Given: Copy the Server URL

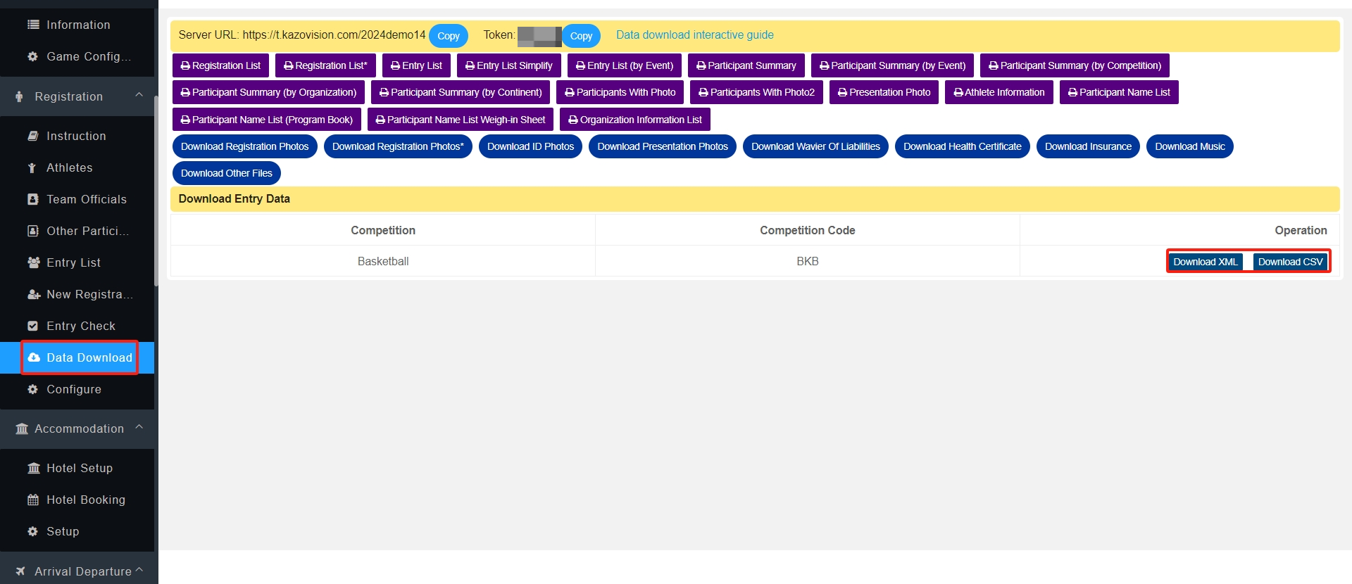Looking at the screenshot, I should [448, 36].
